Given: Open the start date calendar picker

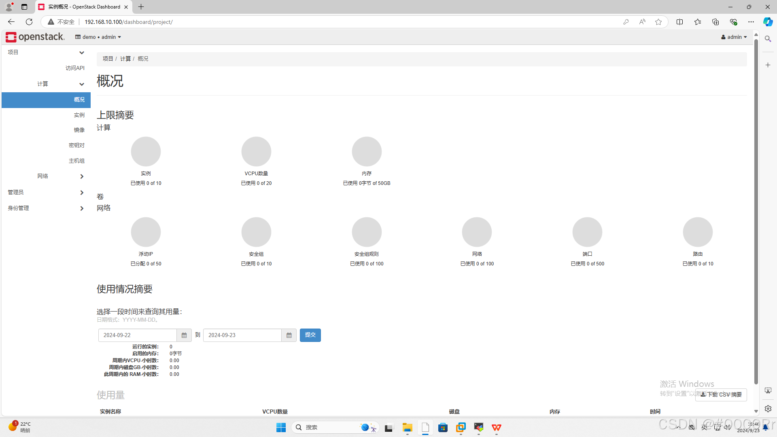Looking at the screenshot, I should pyautogui.click(x=184, y=335).
